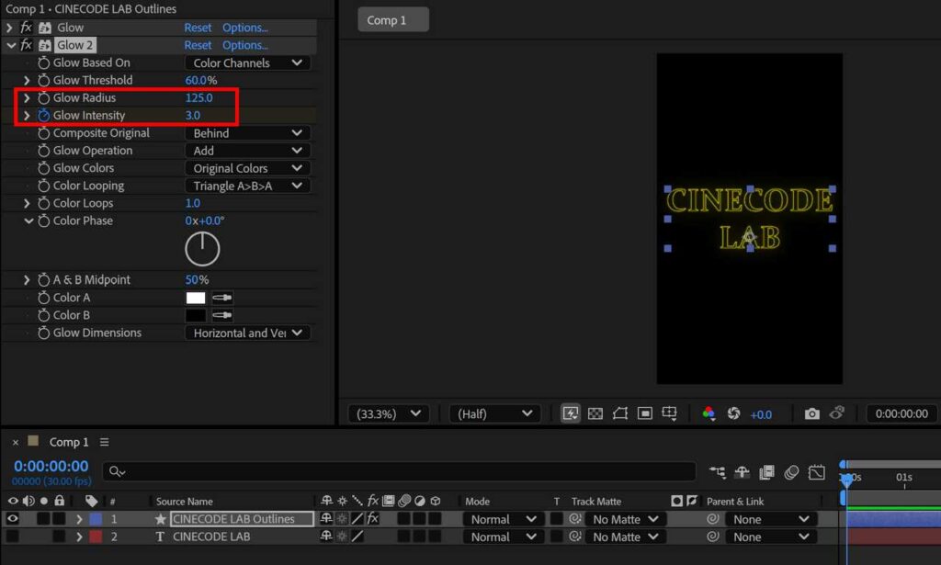Open Color Looping dropdown

(x=247, y=186)
